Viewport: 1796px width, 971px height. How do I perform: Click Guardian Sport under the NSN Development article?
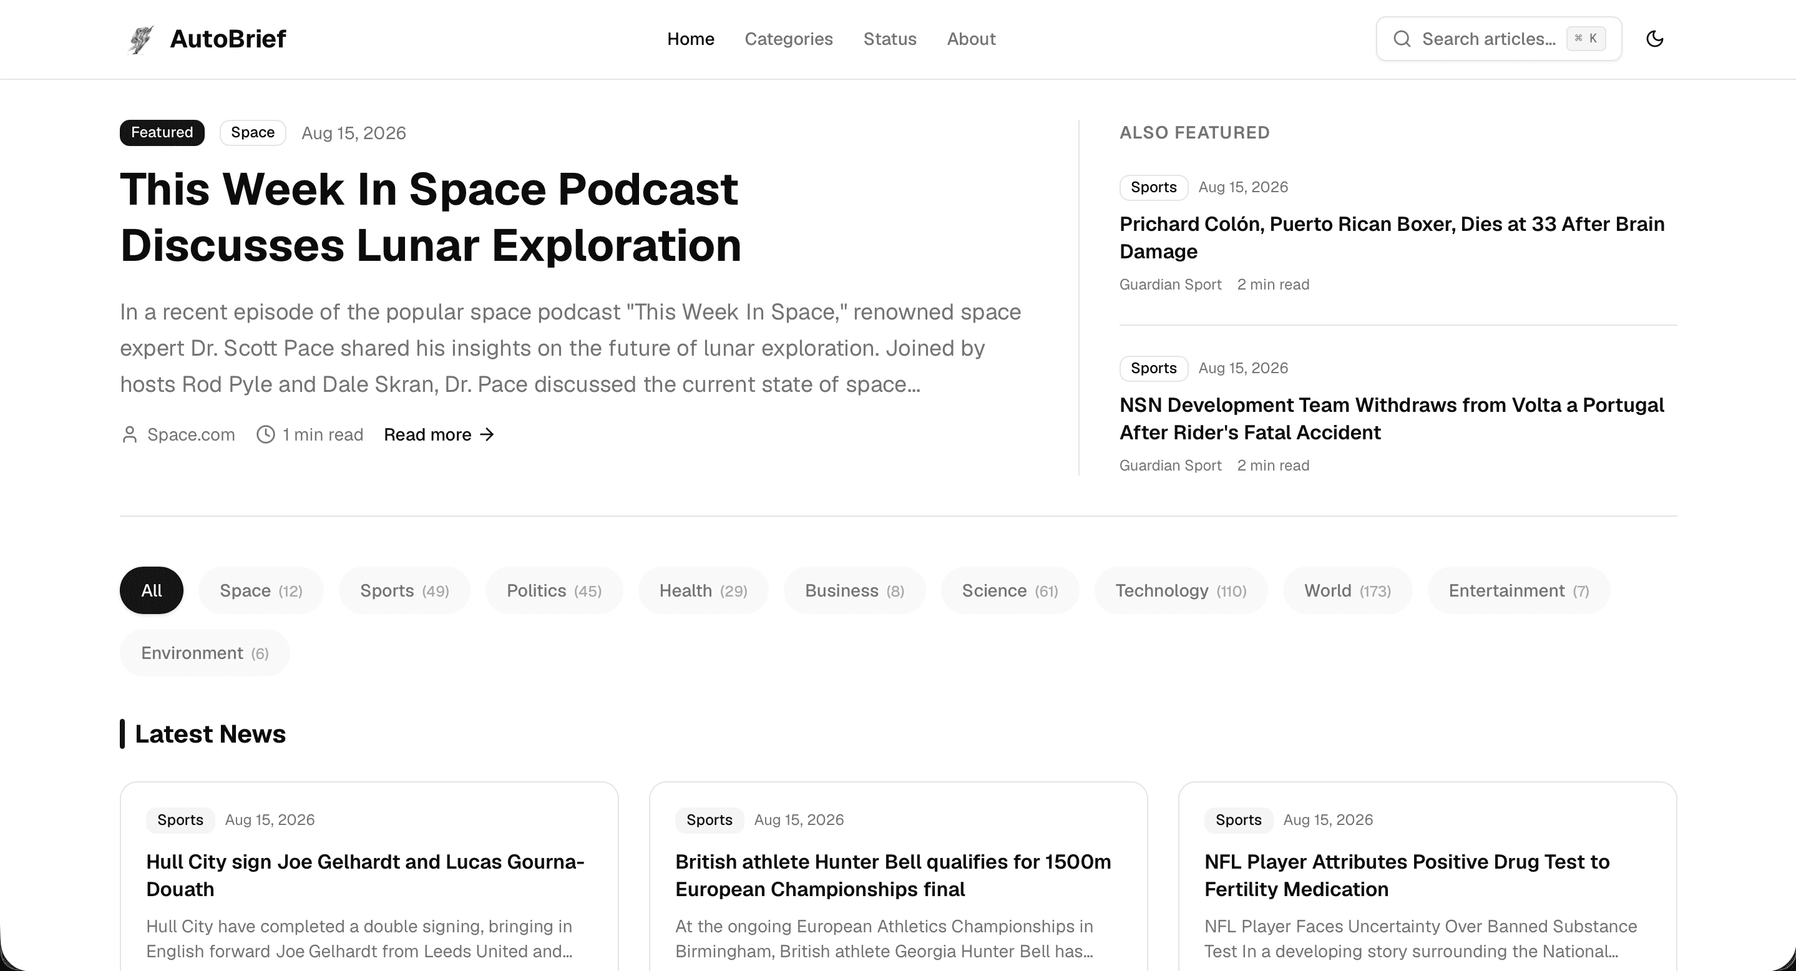pyautogui.click(x=1171, y=466)
